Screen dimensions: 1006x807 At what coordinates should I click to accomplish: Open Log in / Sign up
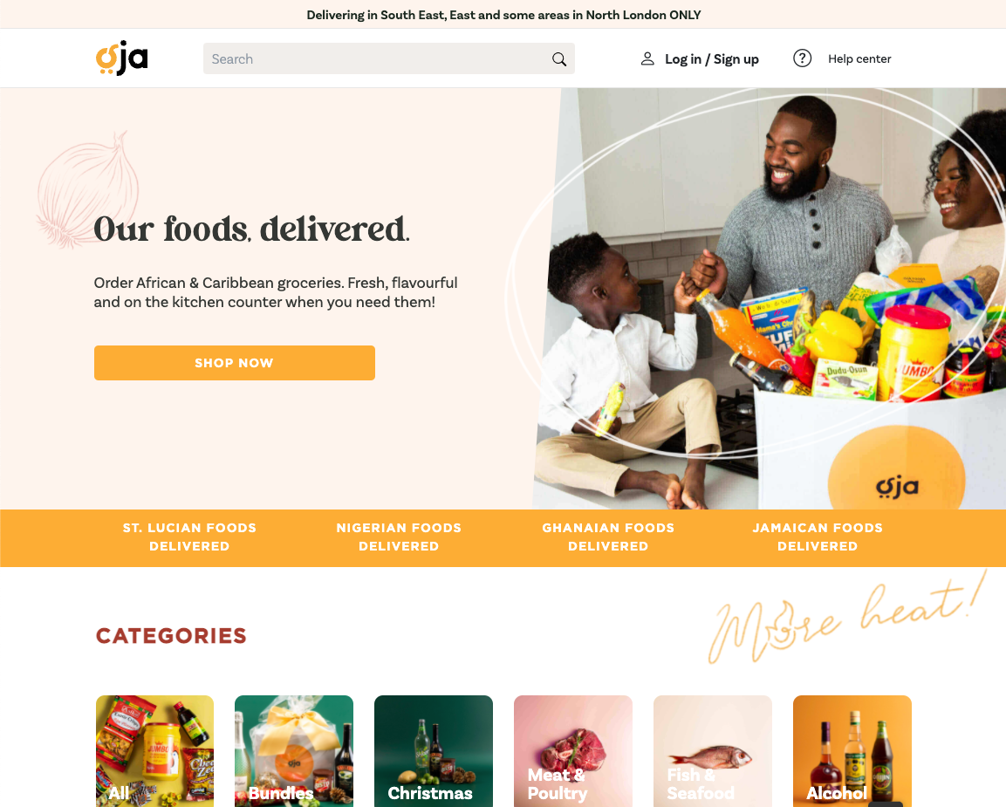click(x=711, y=59)
